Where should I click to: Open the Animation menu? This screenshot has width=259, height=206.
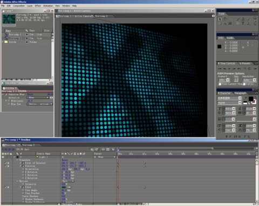[48, 6]
